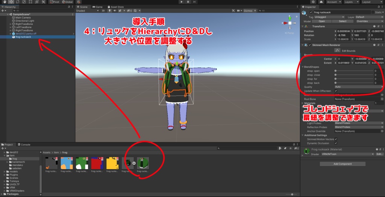This screenshot has height=197, width=385.
Task: Toggle 2D scene view mode
Action: tap(103, 11)
